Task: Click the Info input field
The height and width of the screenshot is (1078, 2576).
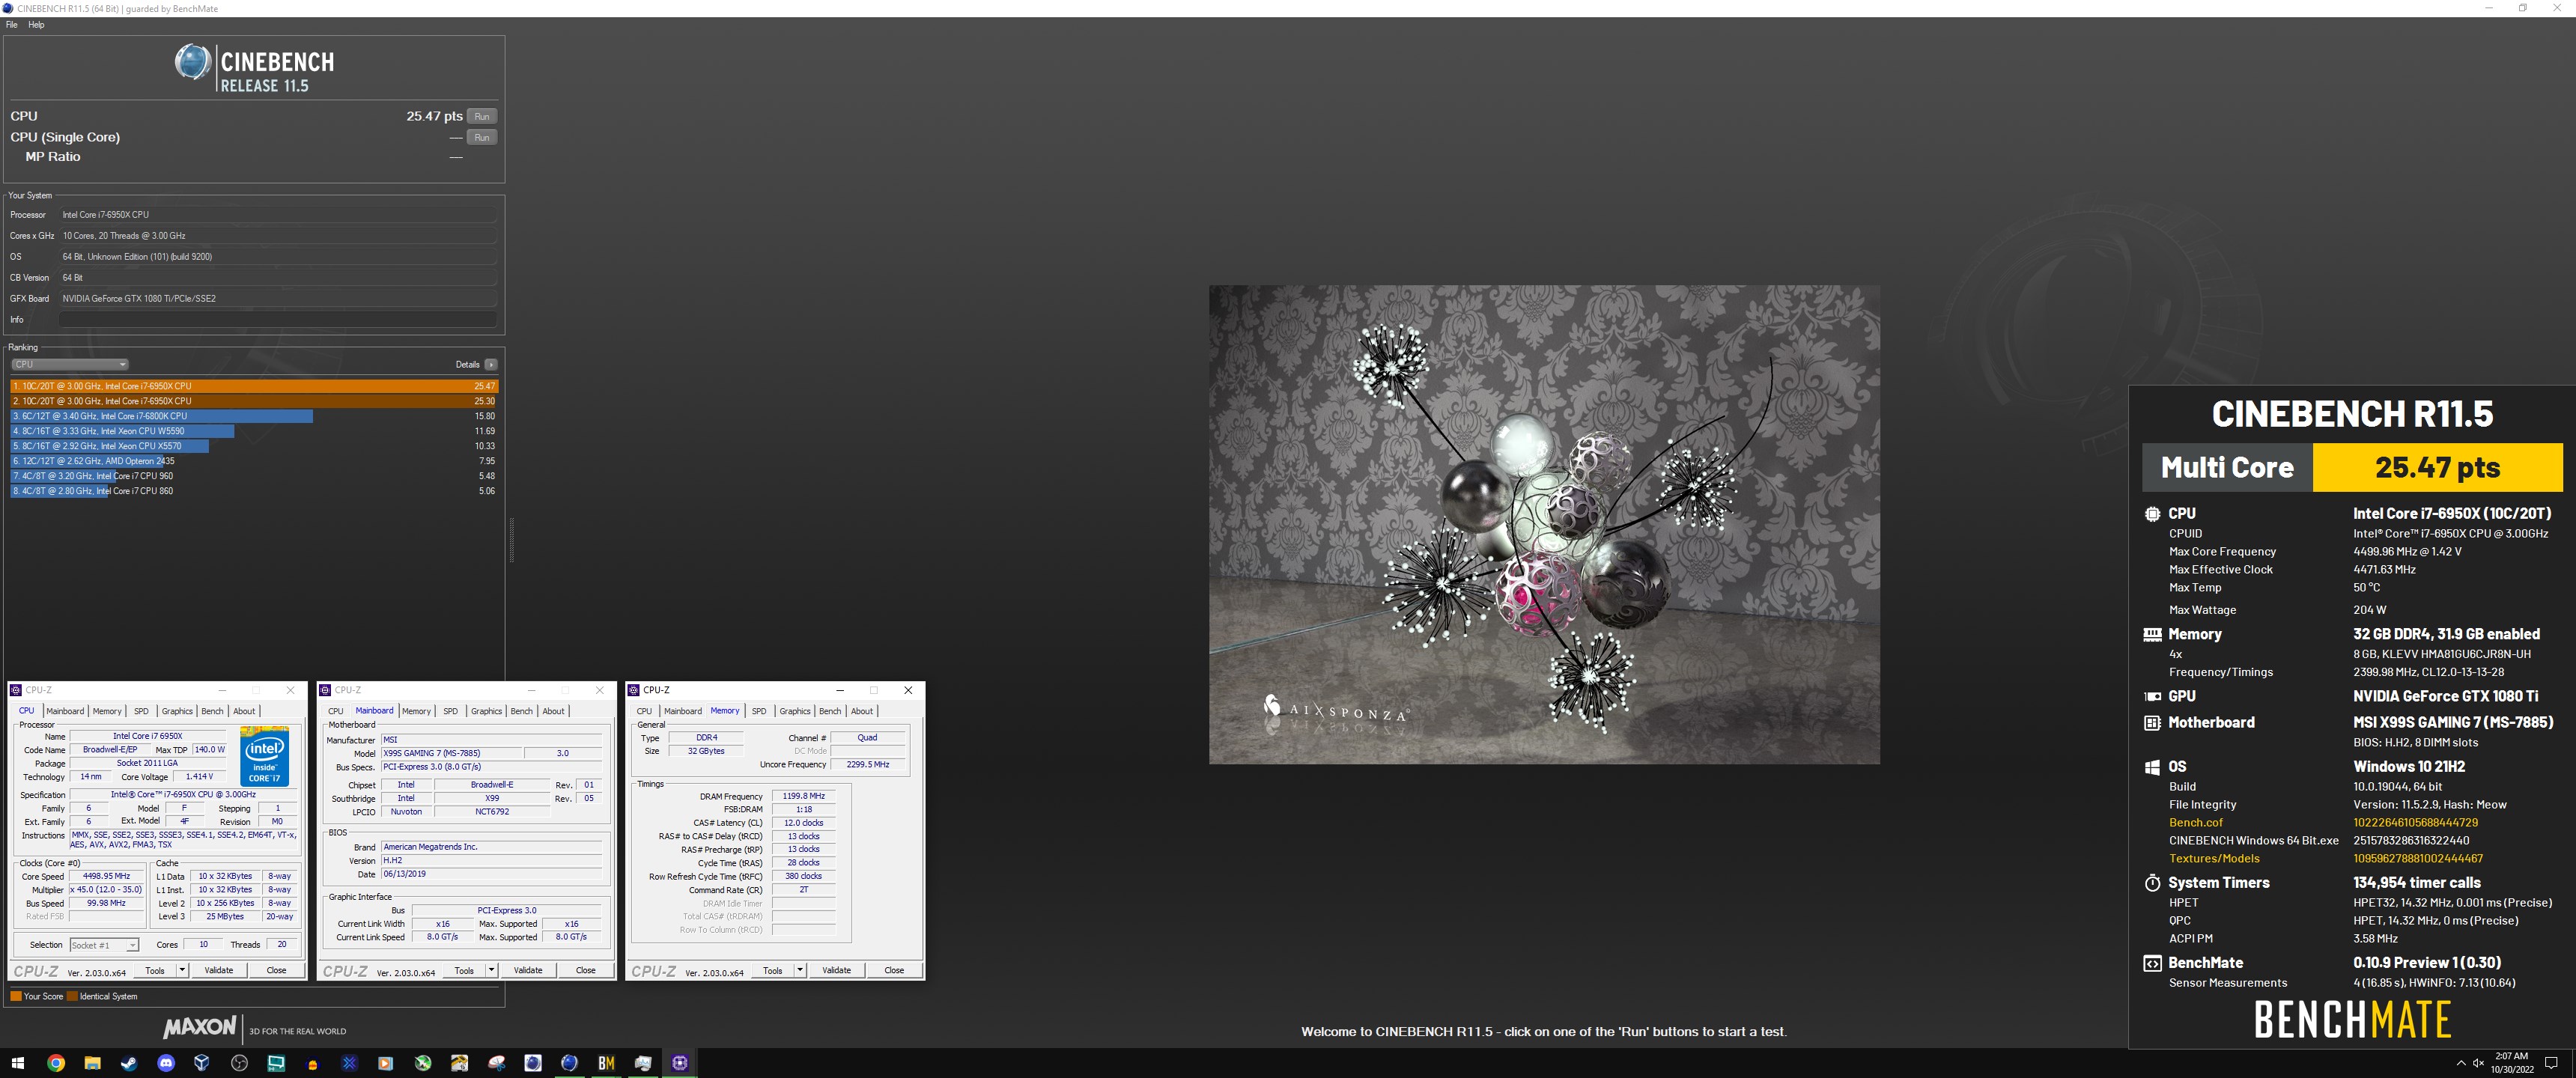Action: pyautogui.click(x=277, y=320)
